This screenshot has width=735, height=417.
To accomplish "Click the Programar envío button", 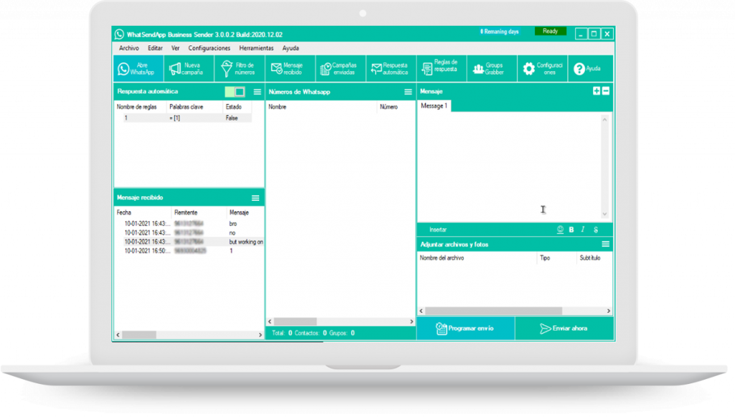I will 465,329.
